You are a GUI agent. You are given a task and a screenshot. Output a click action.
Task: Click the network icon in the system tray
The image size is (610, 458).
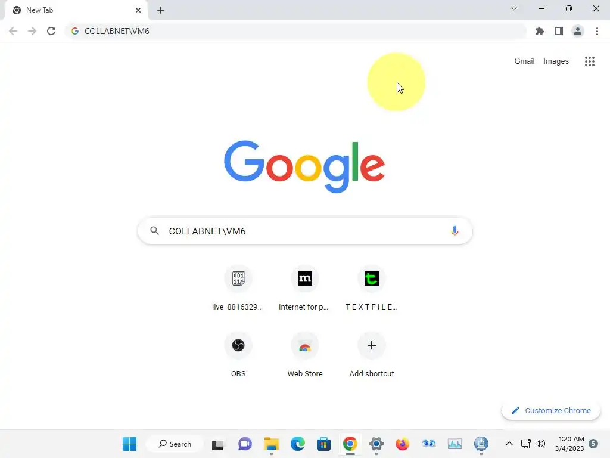(525, 444)
